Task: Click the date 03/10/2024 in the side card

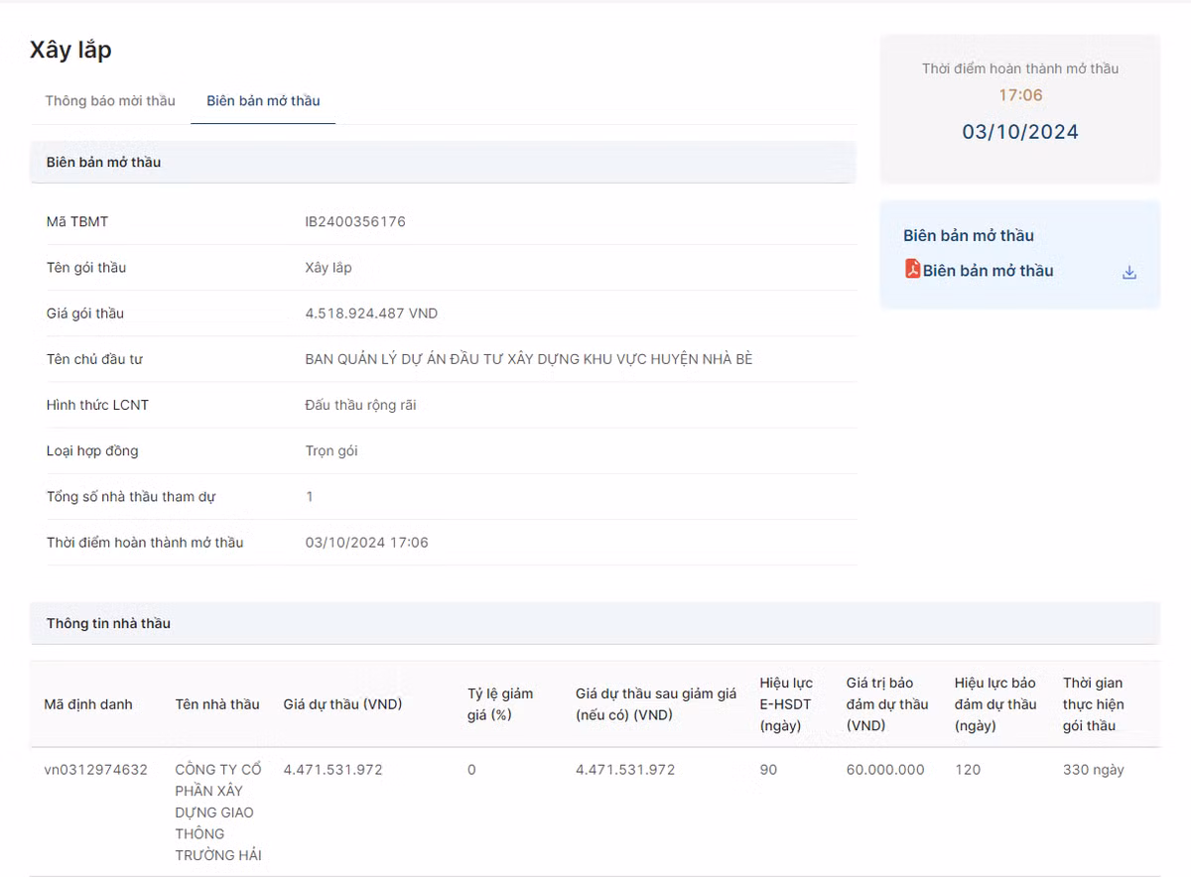Action: [x=1019, y=132]
